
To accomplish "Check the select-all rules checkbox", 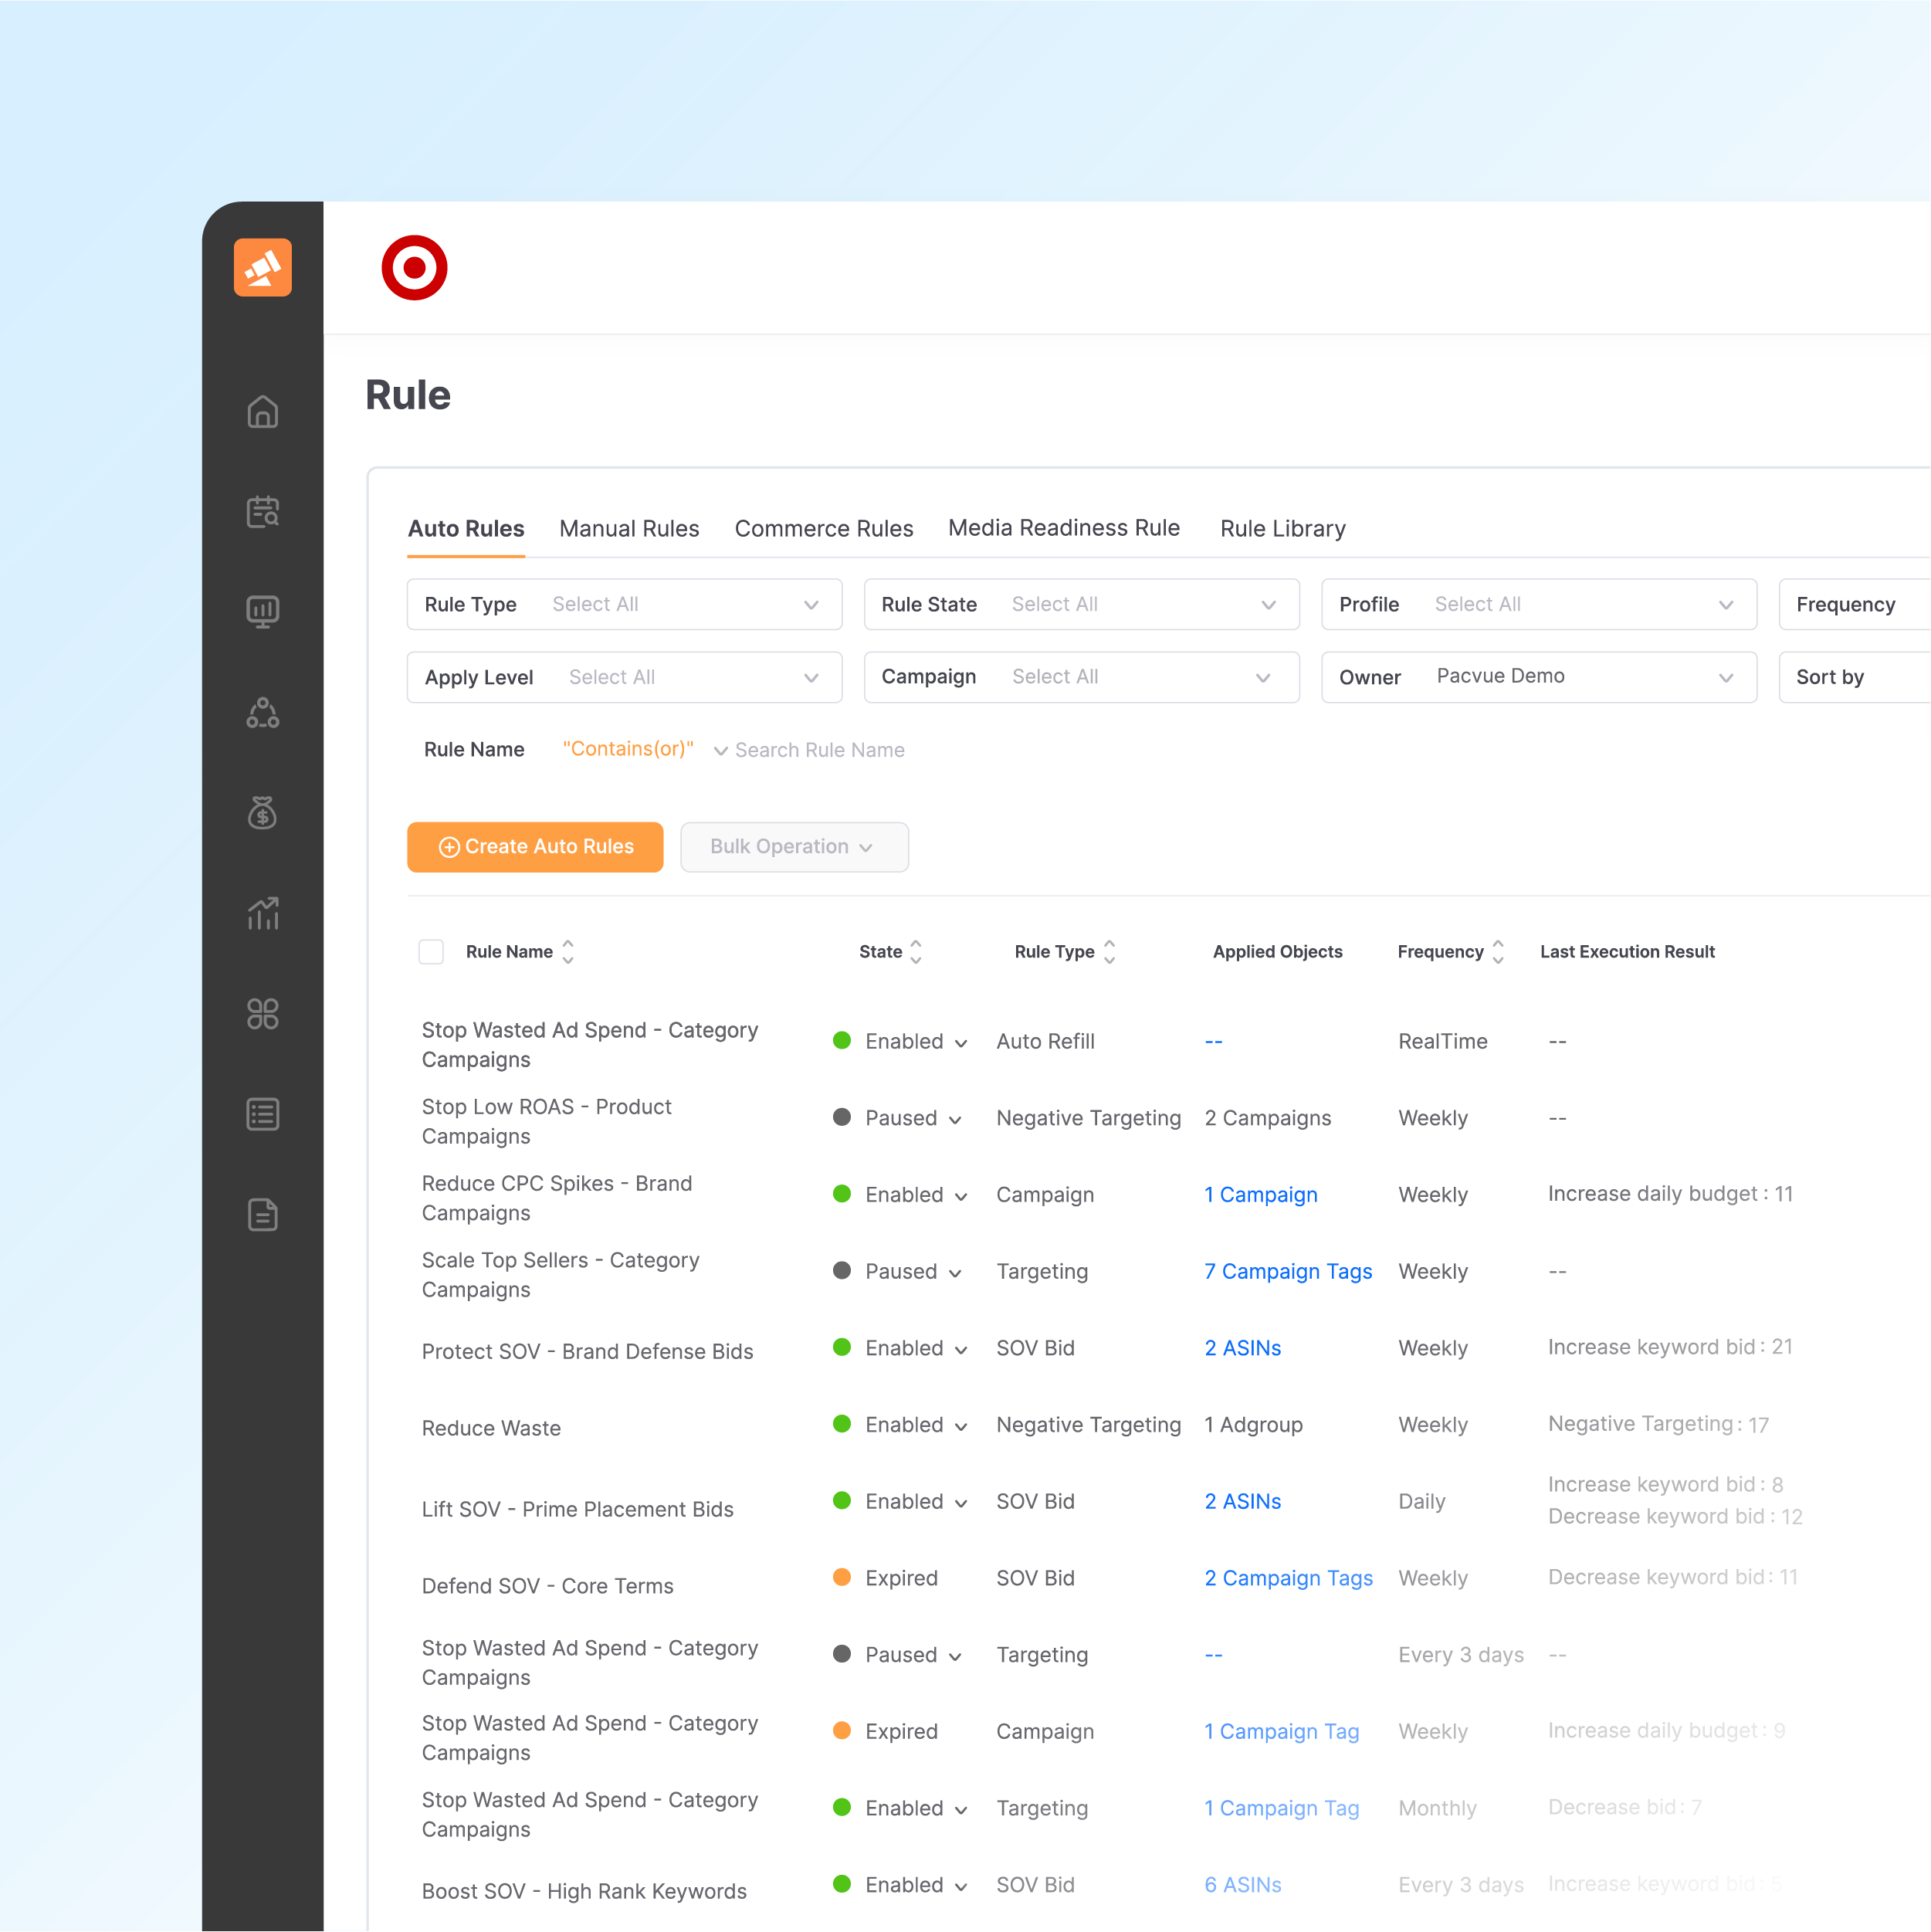I will 431,952.
